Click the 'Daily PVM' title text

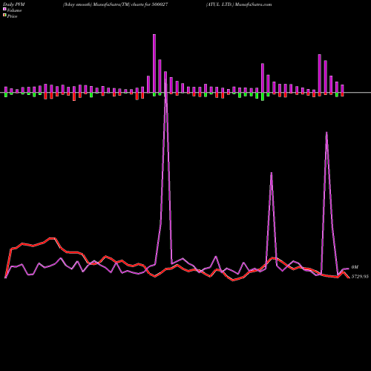coord(14,4)
